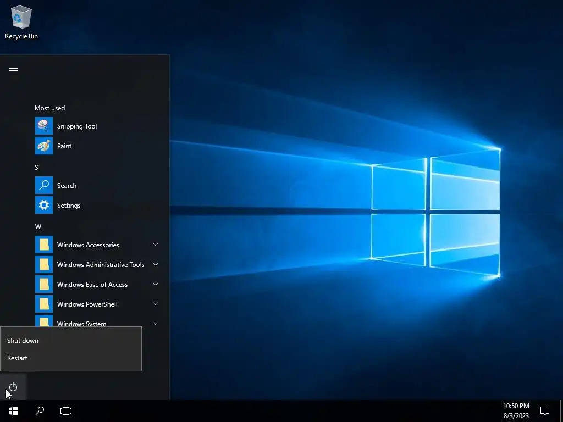Click the Windows Ease of Access folder icon
This screenshot has height=422, width=563.
coord(44,284)
